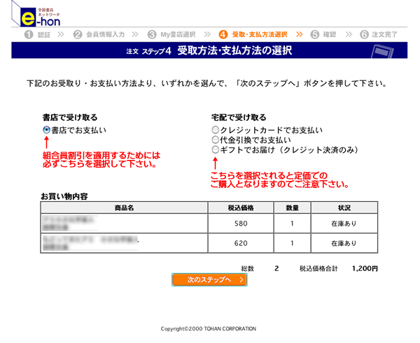Click the 状況 column header
This screenshot has height=343, width=420.
[344, 207]
